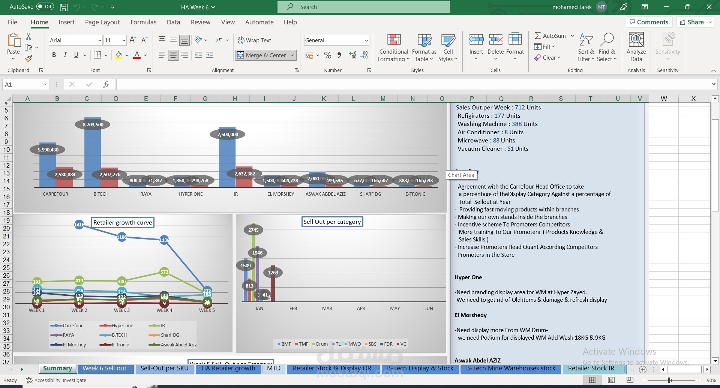Click the Center horizontal alignment icon
The width and height of the screenshot is (720, 388).
[x=173, y=55]
